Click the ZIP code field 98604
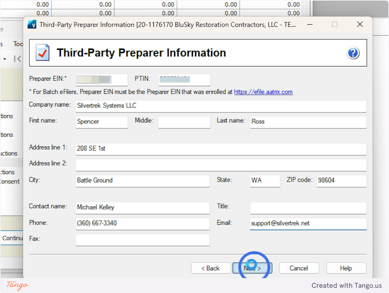Image resolution: width=389 pixels, height=293 pixels. click(x=342, y=181)
